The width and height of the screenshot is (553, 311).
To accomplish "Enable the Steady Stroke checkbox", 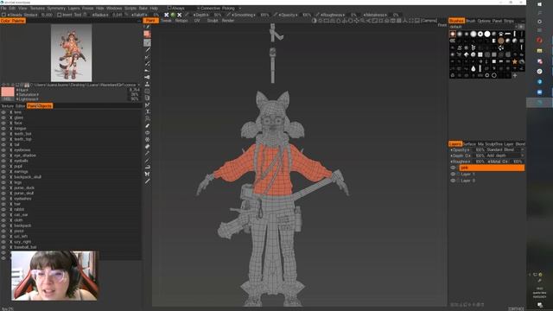I will [3, 15].
